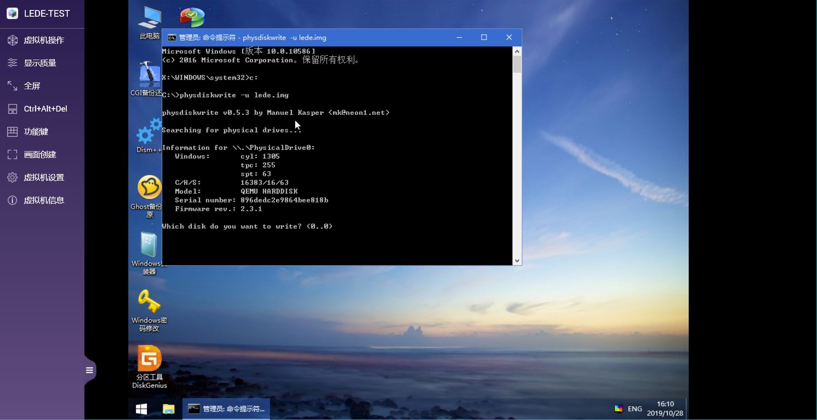Collapse the sidebar with the hamburger handle

click(x=90, y=370)
